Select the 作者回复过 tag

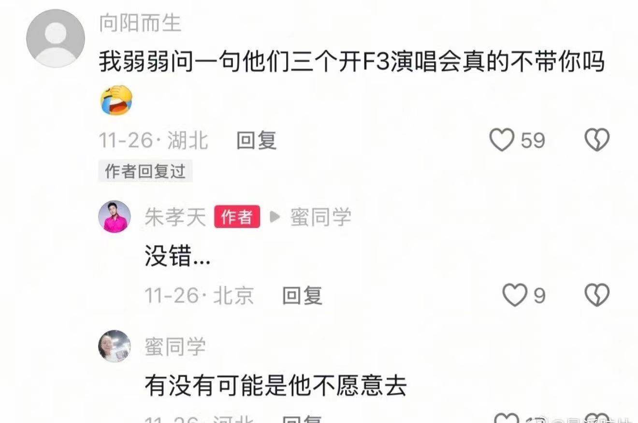pos(145,171)
